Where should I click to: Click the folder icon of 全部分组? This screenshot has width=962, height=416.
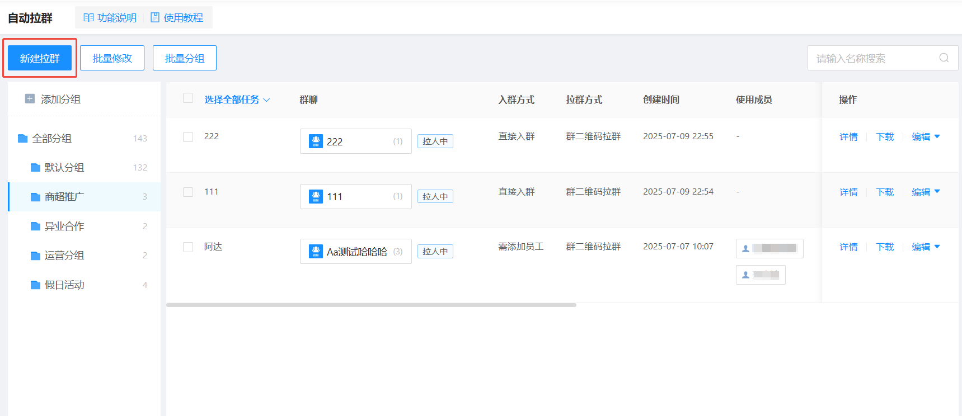(23, 138)
